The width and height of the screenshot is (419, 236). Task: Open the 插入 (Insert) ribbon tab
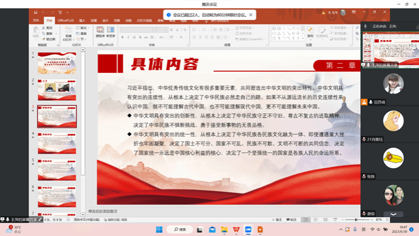tap(82, 20)
